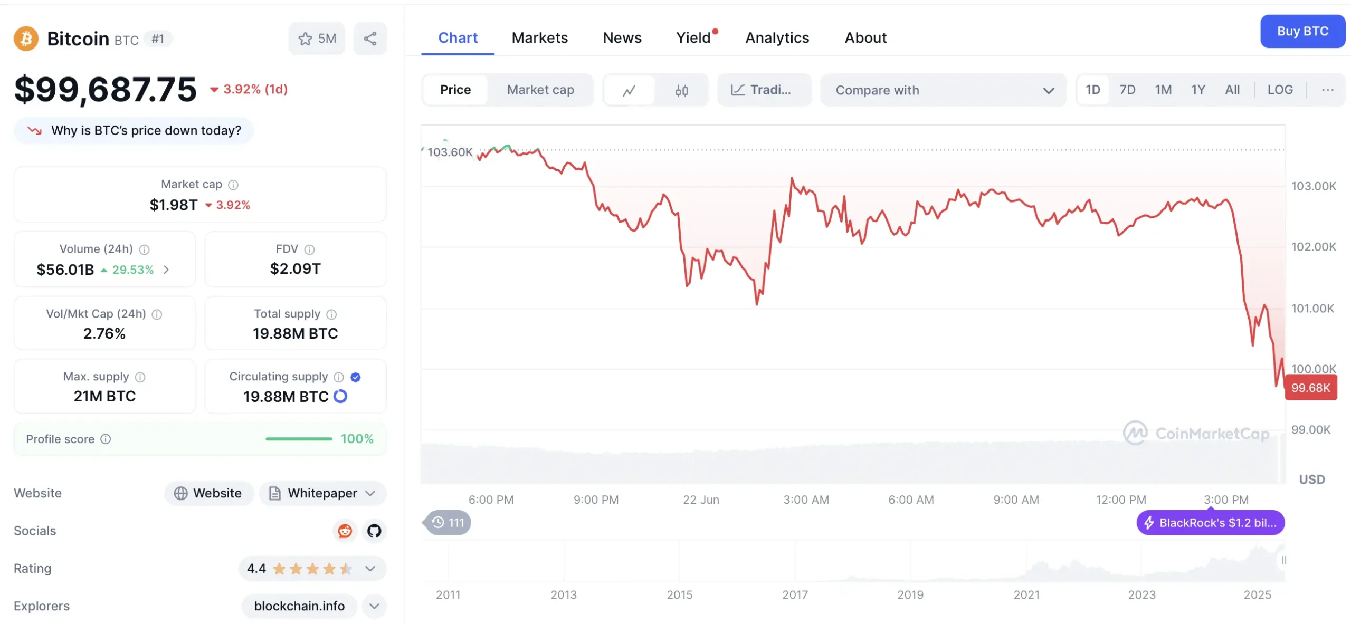Click the circulating supply progress ring
The width and height of the screenshot is (1351, 624).
pos(340,396)
